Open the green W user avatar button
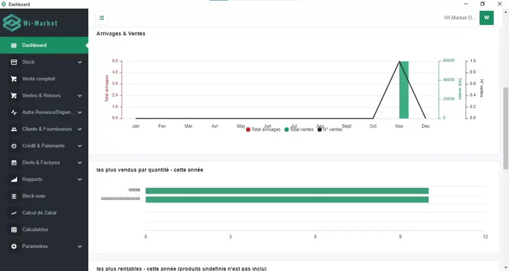The height and width of the screenshot is (271, 509). click(486, 18)
